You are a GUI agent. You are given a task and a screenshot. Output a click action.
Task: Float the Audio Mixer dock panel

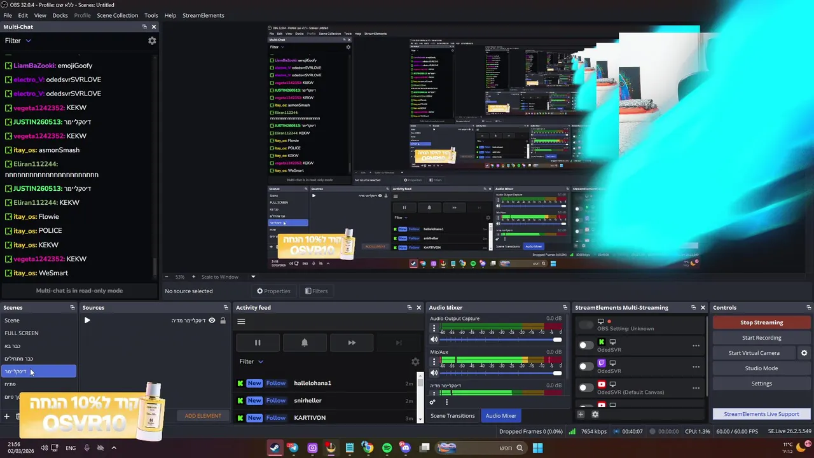(565, 307)
